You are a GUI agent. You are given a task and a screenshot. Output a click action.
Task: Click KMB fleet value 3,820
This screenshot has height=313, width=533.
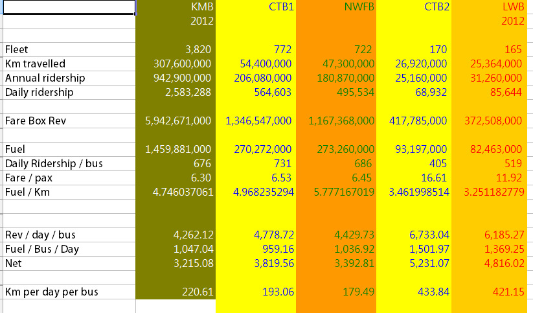click(198, 50)
